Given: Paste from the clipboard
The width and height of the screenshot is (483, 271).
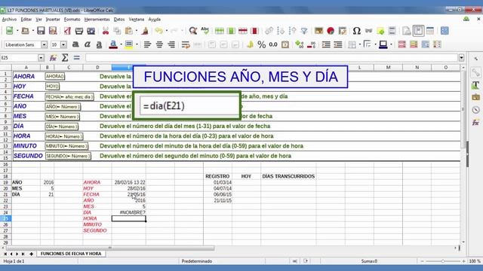Looking at the screenshot, I should 129,31.
